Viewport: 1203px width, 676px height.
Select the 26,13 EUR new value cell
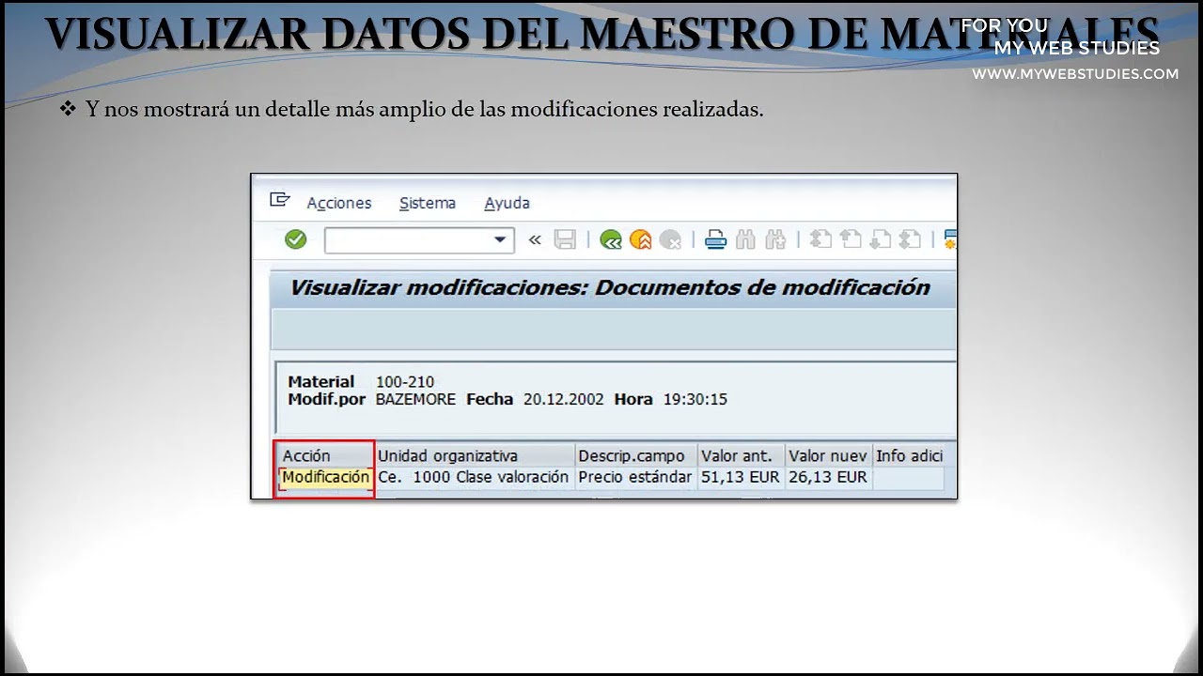tap(829, 477)
